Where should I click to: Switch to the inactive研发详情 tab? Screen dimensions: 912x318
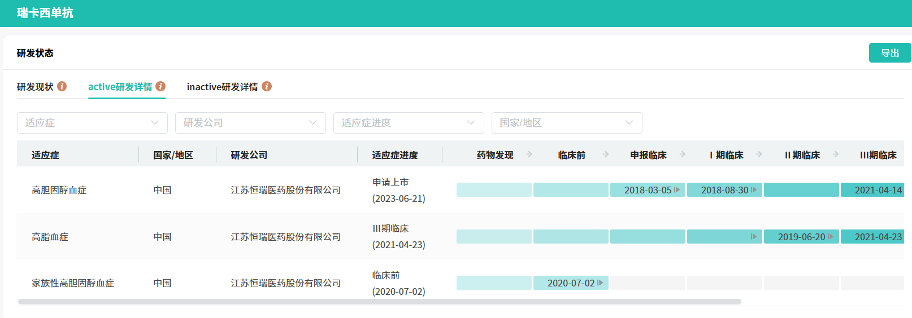[222, 87]
